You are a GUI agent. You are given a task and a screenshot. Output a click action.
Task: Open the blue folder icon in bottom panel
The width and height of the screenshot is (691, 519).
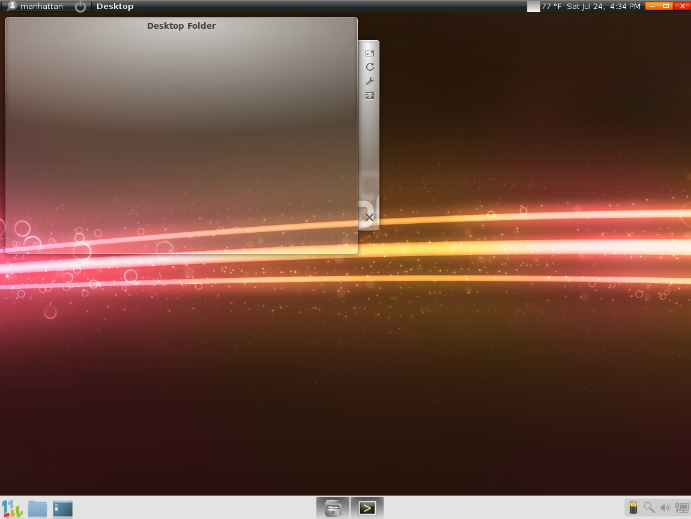[37, 508]
